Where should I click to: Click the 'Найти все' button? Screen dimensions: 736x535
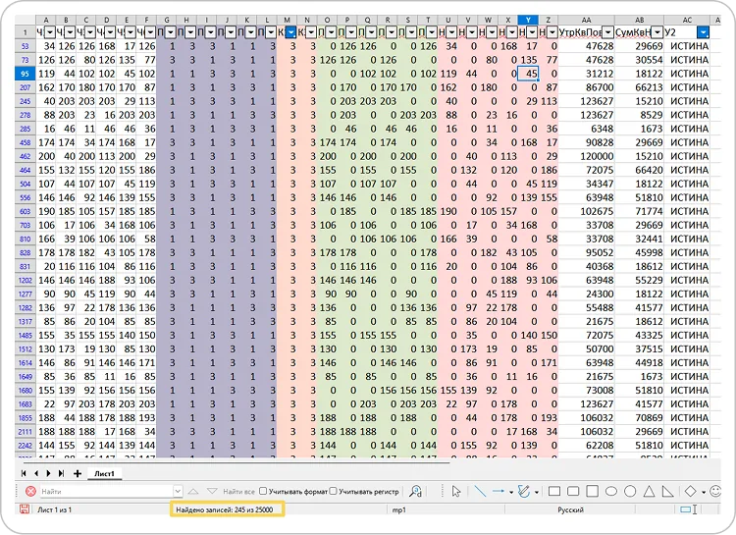click(238, 492)
